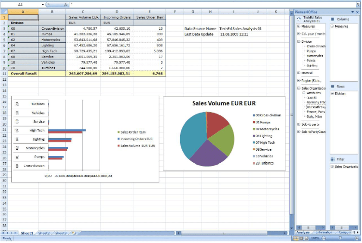Select France, Paris sales organization
Viewport: 362px width, 243px height.
click(x=316, y=112)
